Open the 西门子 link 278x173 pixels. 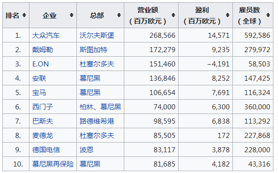click(42, 107)
